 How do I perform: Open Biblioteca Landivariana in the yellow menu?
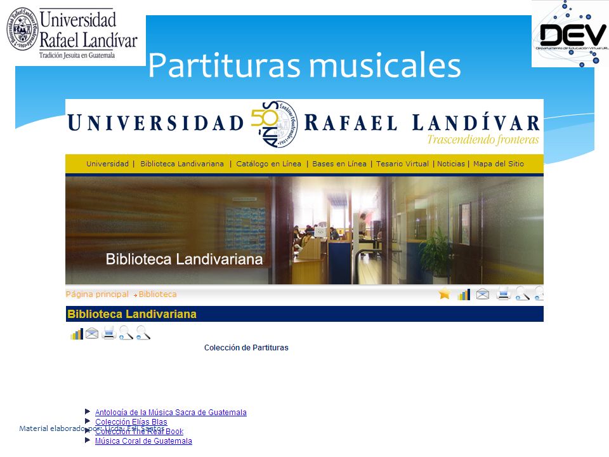(x=182, y=164)
